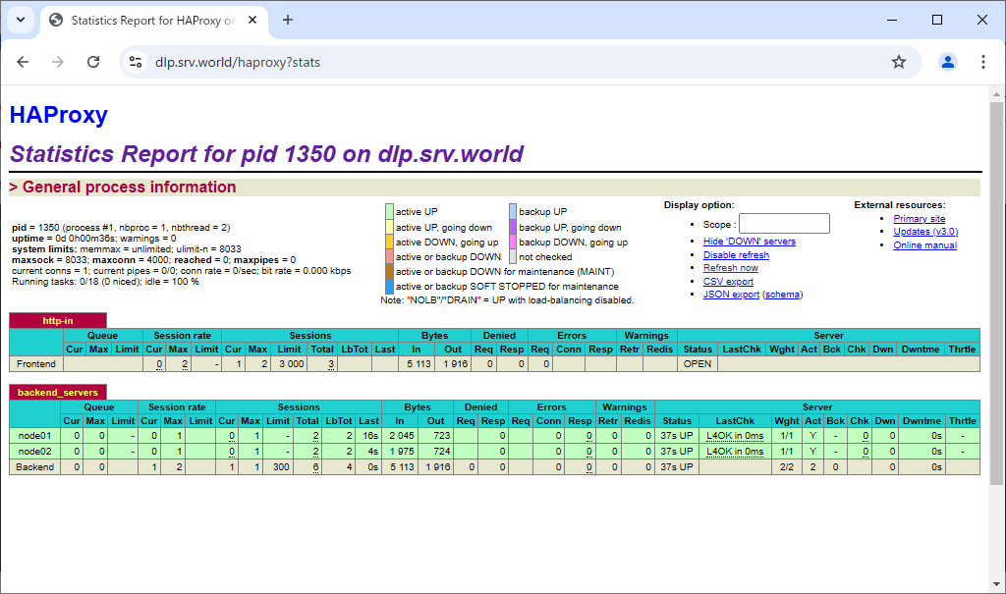This screenshot has width=1006, height=594.
Task: Click the Backend sessions total 6 cell
Action: click(x=307, y=467)
